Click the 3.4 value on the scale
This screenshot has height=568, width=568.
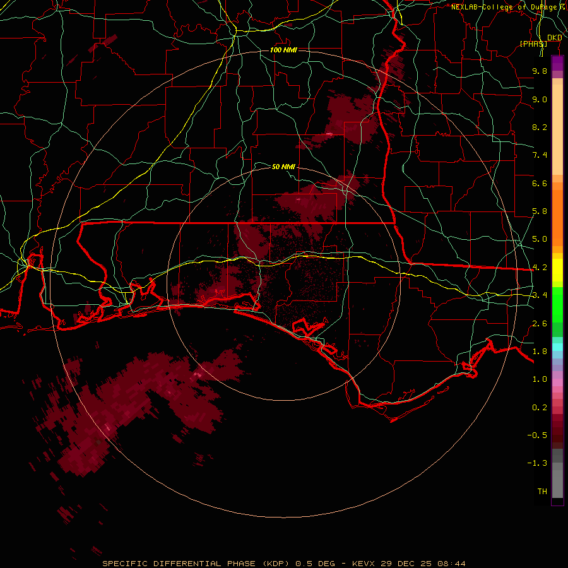pyautogui.click(x=540, y=295)
